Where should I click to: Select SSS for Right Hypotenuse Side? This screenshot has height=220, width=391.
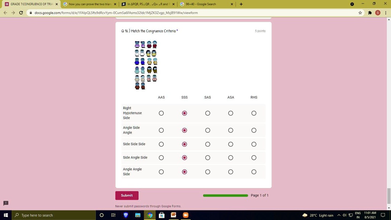(184, 113)
